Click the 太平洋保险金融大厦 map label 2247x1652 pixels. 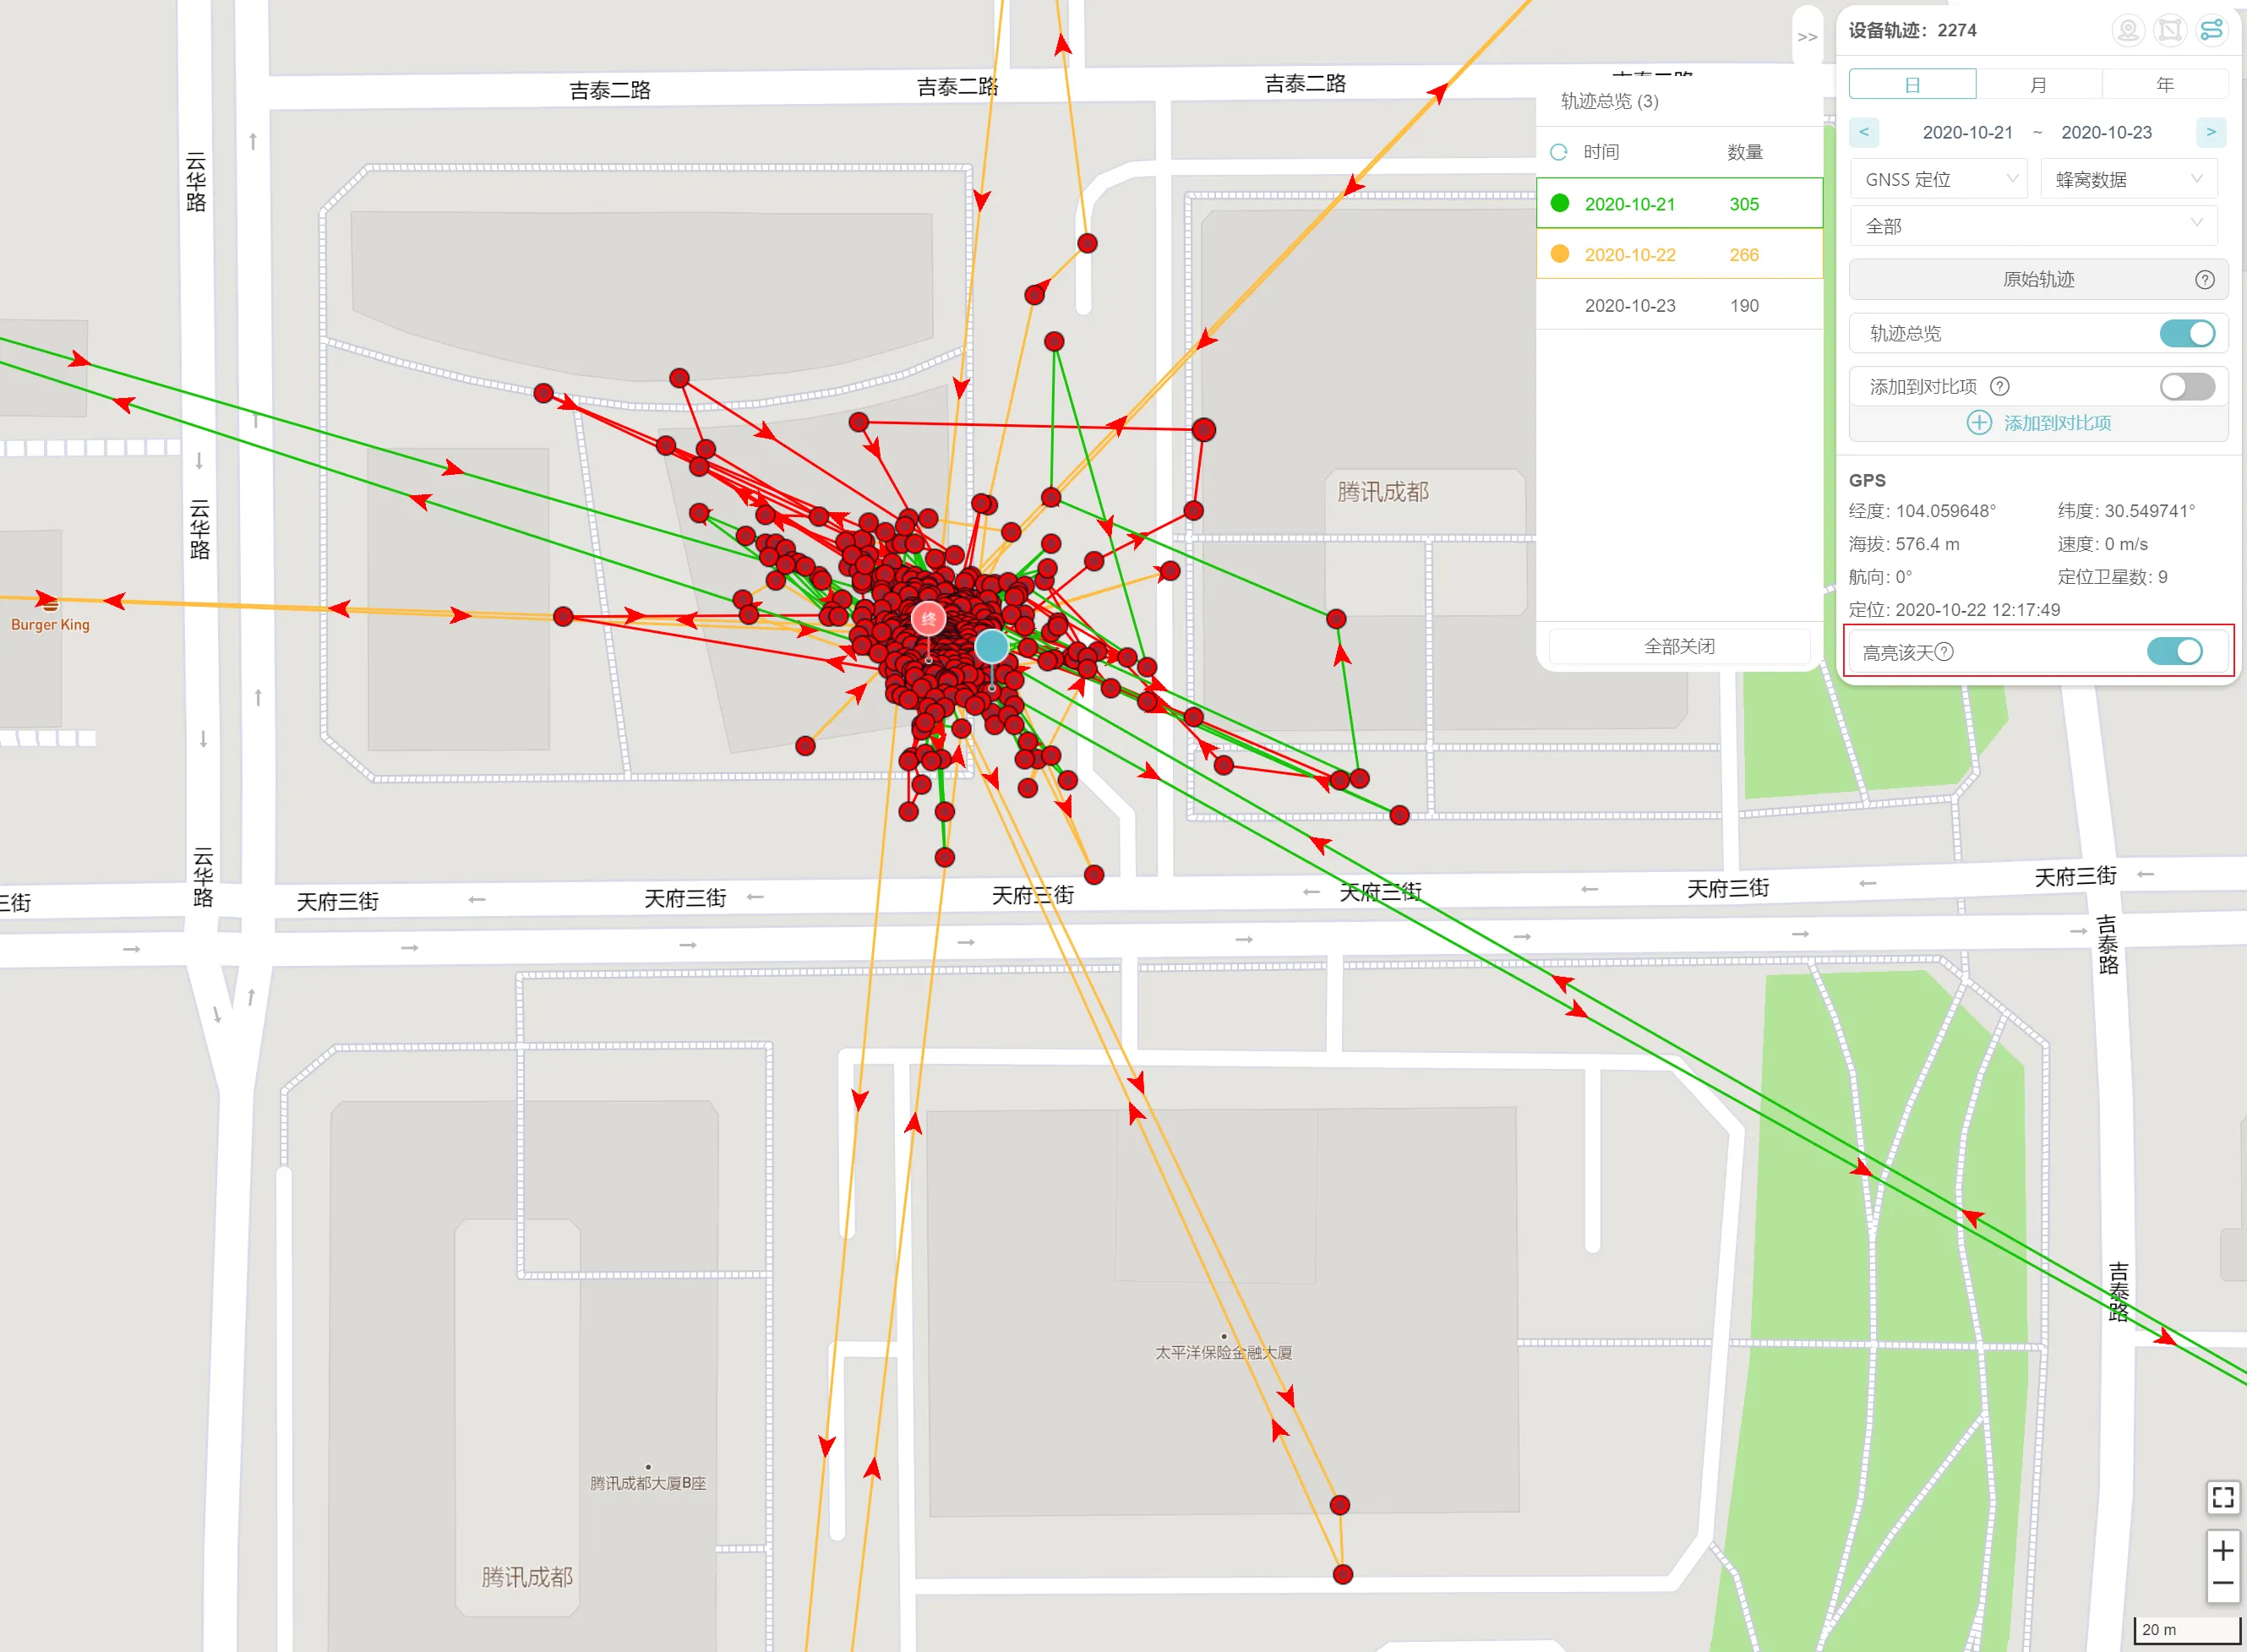tap(1223, 1353)
